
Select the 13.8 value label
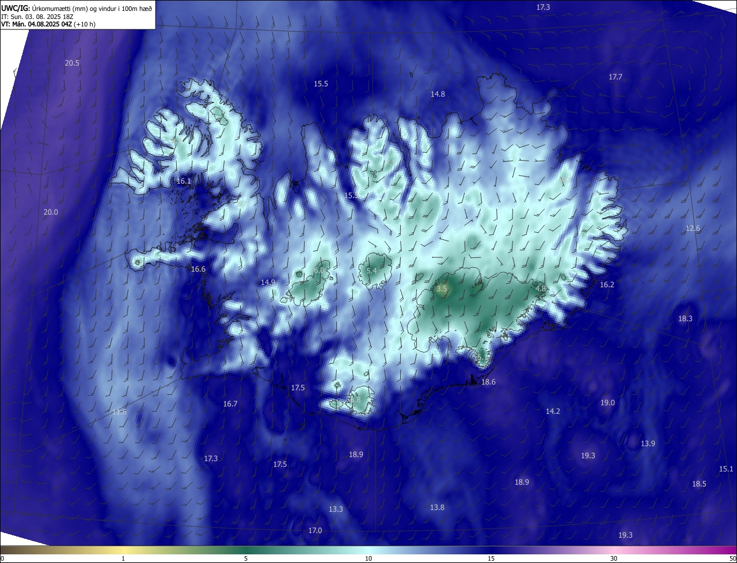point(437,508)
